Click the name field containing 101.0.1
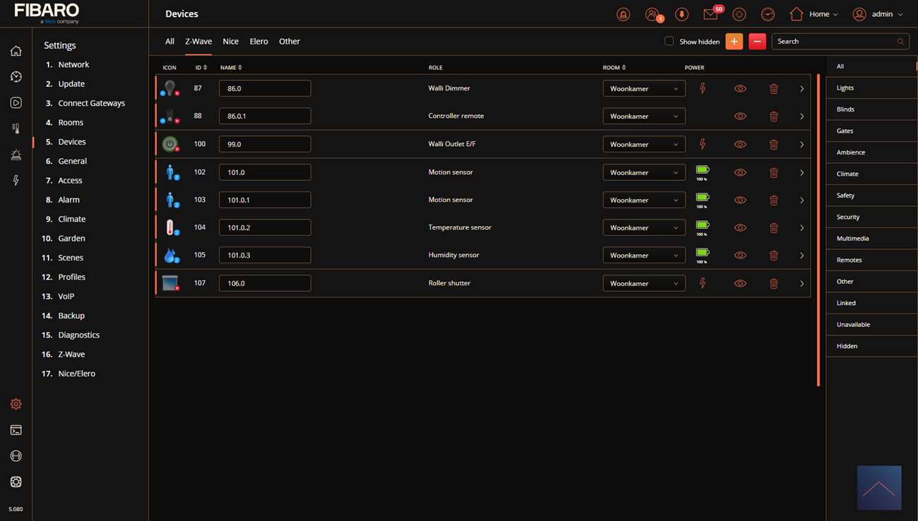 [265, 200]
